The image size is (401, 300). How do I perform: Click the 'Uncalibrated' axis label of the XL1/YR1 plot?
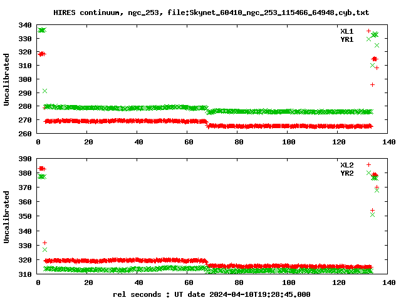pyautogui.click(x=6, y=79)
